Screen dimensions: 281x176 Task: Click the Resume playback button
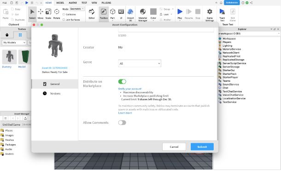click(189, 14)
